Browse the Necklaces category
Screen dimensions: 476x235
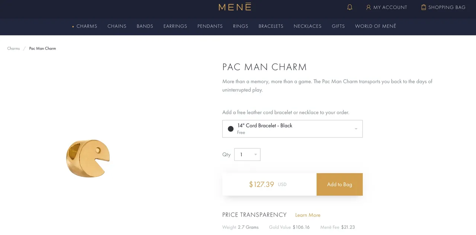click(x=308, y=26)
